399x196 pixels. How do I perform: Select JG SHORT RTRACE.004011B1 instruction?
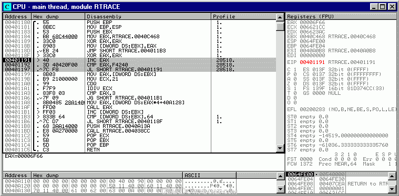125,97
